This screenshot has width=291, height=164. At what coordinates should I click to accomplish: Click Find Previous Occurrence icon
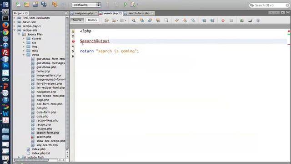tap(142, 20)
